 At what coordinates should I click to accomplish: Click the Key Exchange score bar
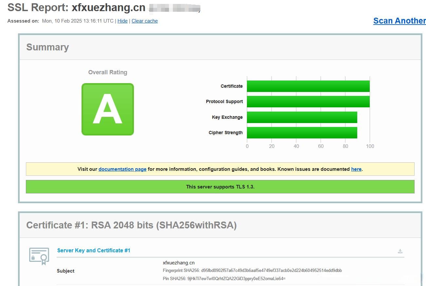[302, 117]
